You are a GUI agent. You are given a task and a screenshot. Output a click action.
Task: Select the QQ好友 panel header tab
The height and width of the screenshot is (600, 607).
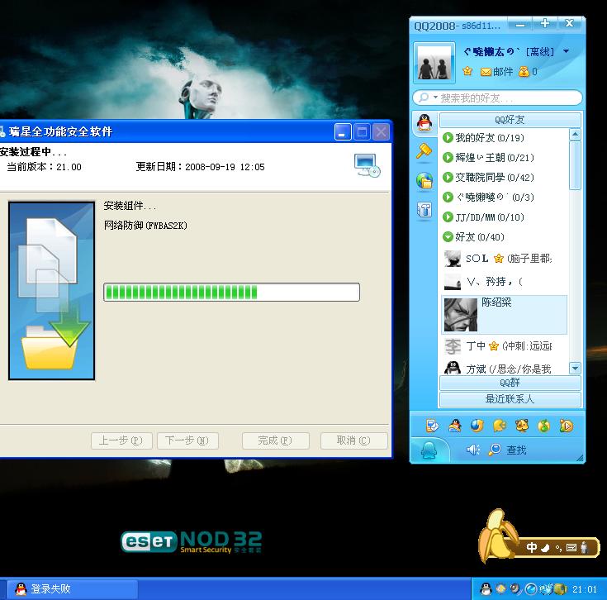[x=510, y=120]
